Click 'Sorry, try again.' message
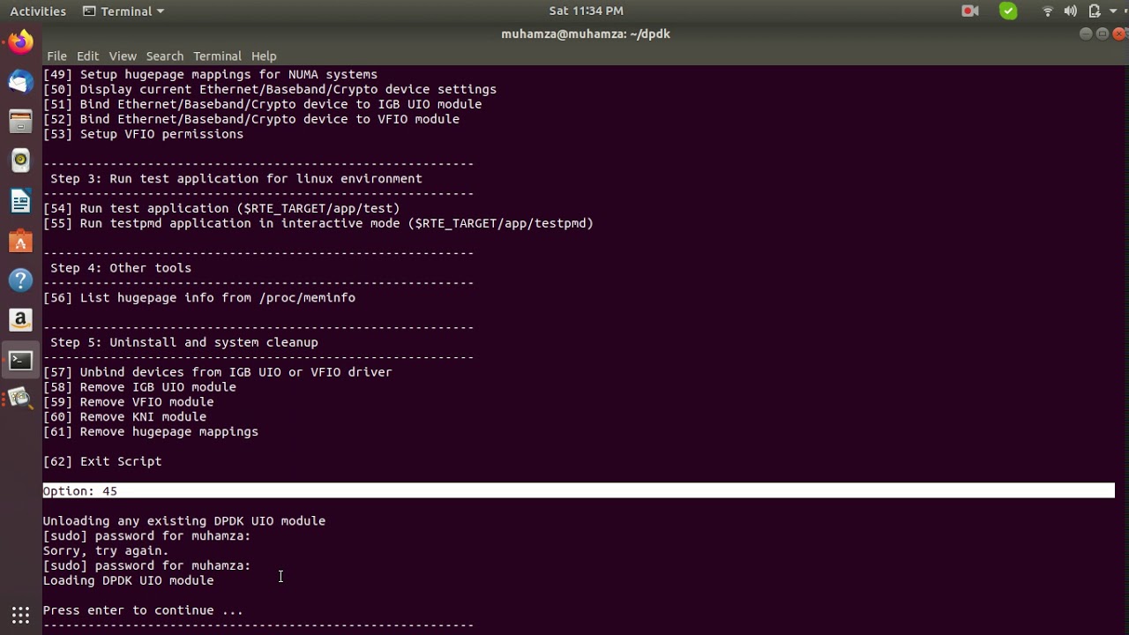The image size is (1129, 635). pyautogui.click(x=106, y=551)
